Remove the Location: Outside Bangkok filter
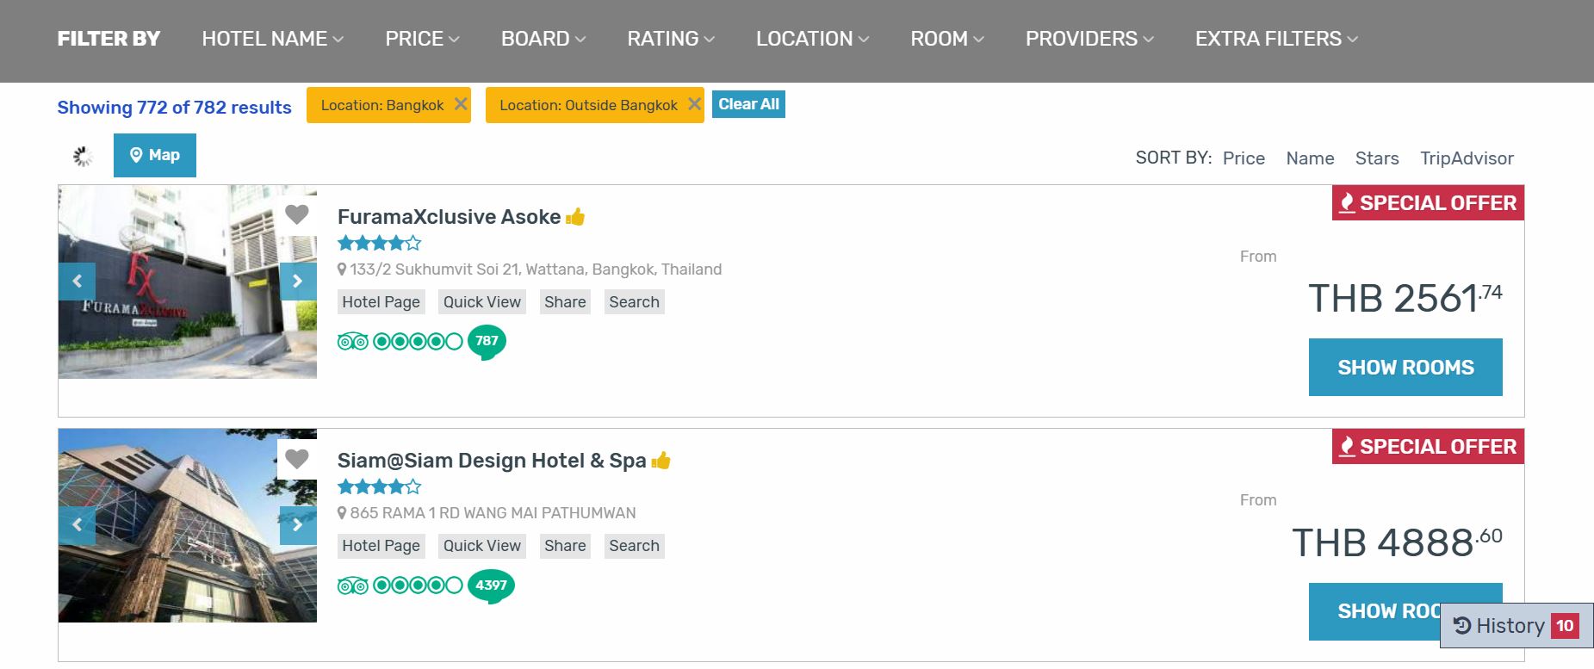1594x669 pixels. coord(694,104)
